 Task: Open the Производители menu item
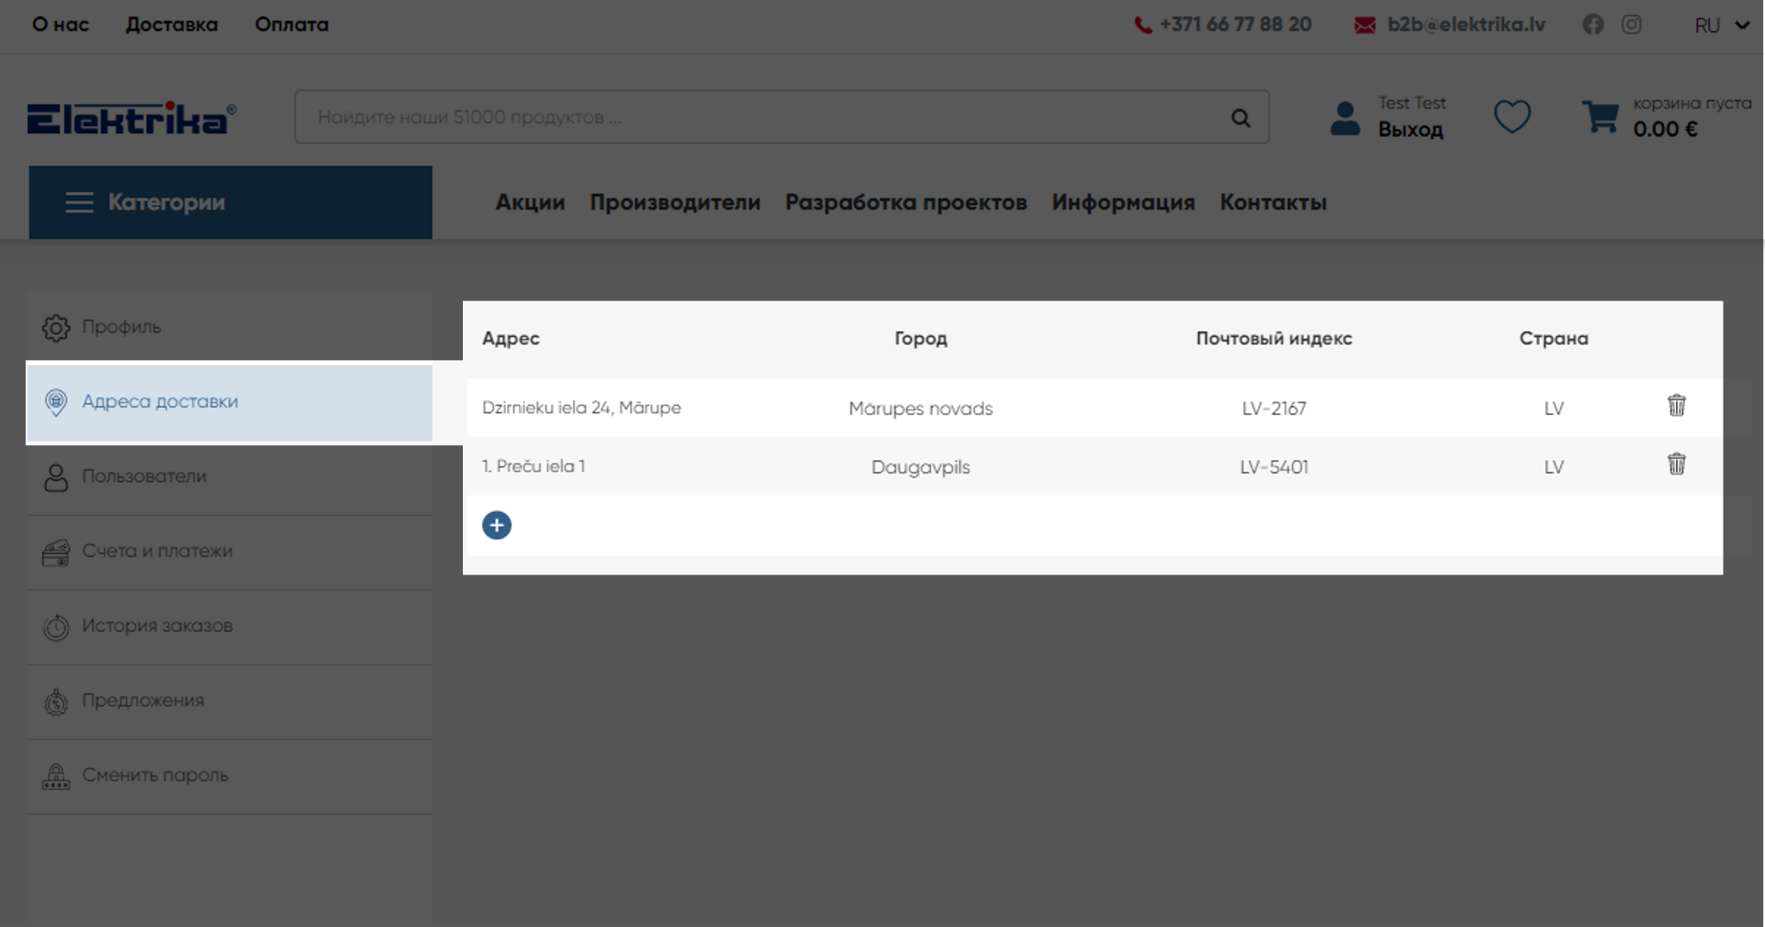674,203
